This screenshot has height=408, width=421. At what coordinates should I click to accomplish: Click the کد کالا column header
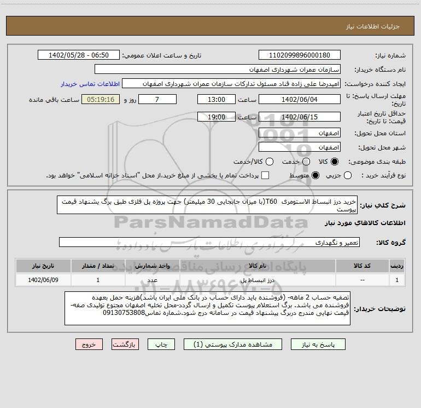coord(362,266)
